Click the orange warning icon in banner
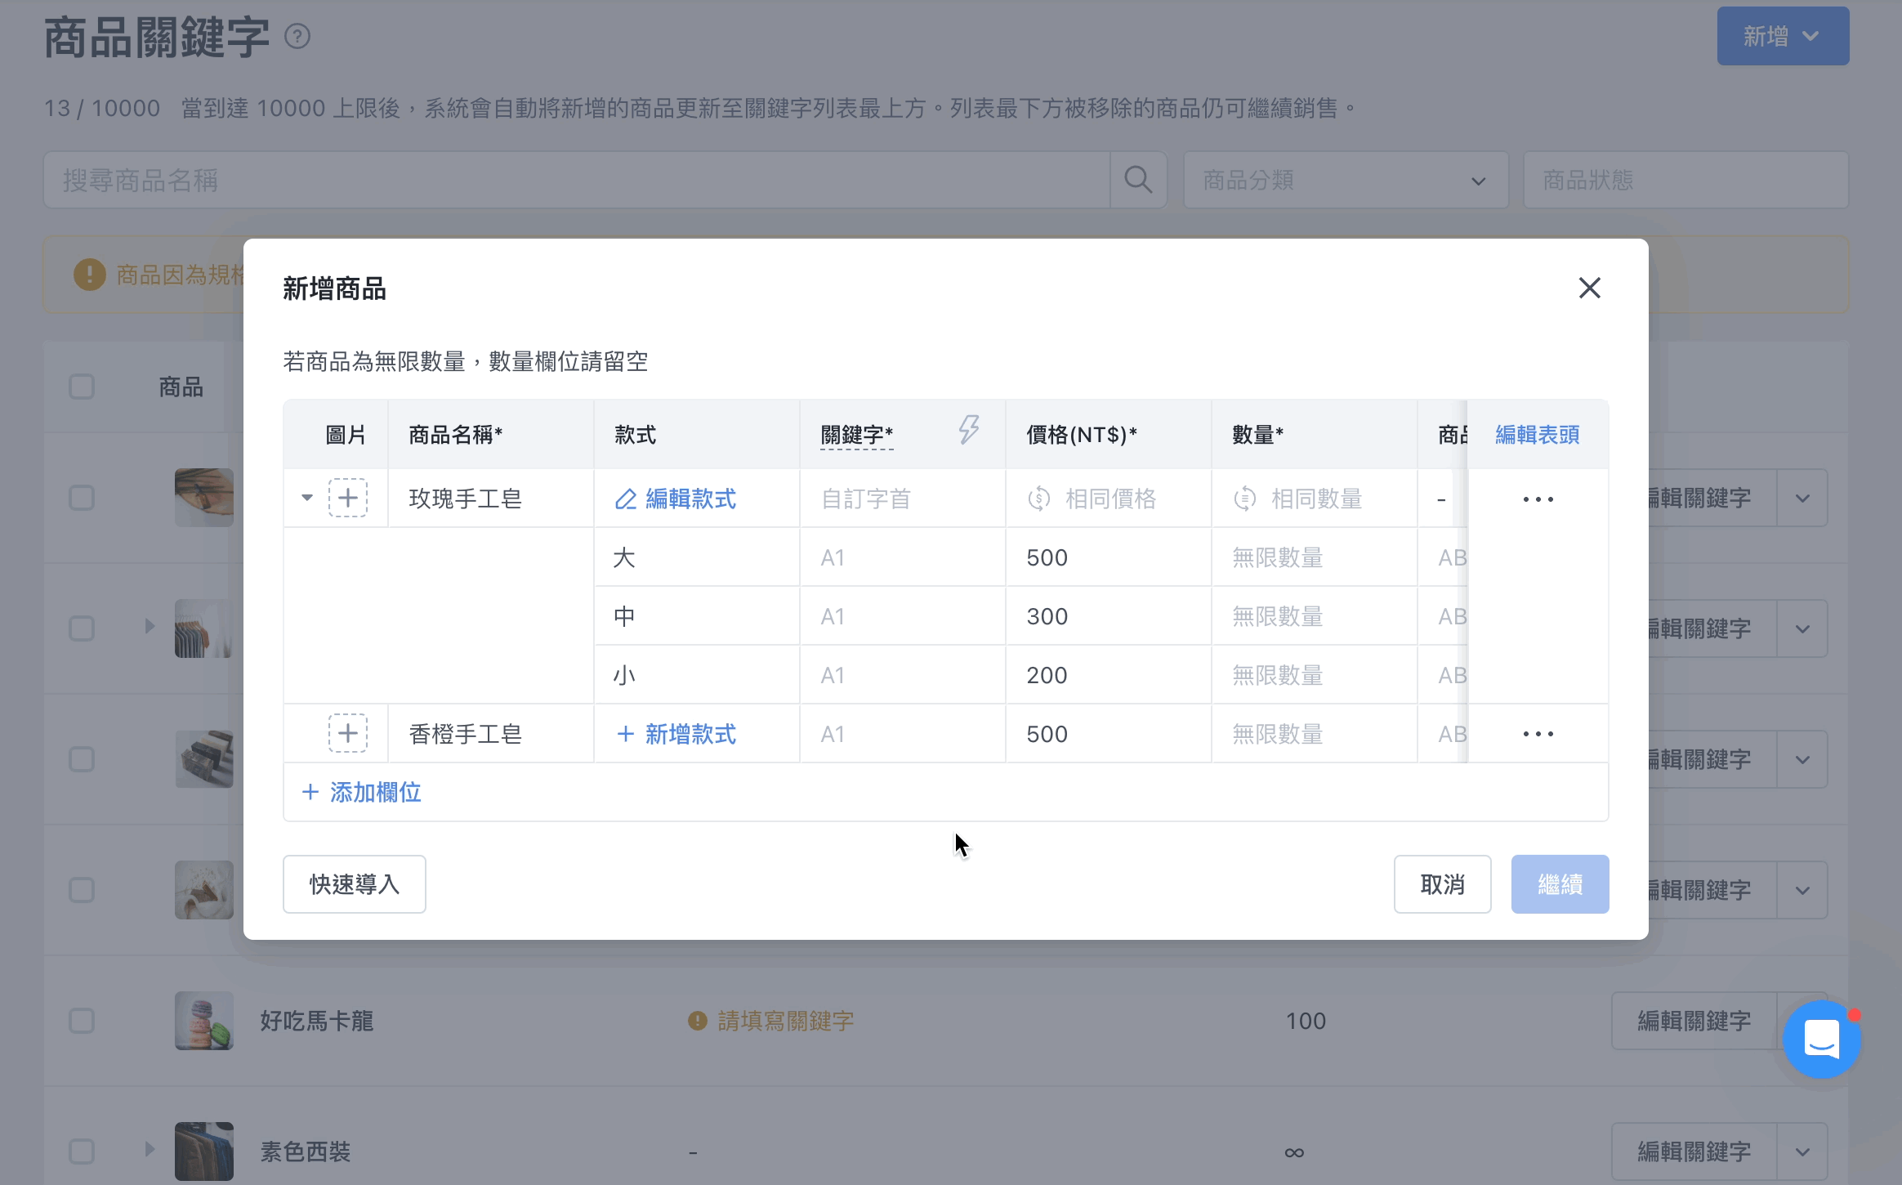This screenshot has width=1902, height=1185. [90, 275]
